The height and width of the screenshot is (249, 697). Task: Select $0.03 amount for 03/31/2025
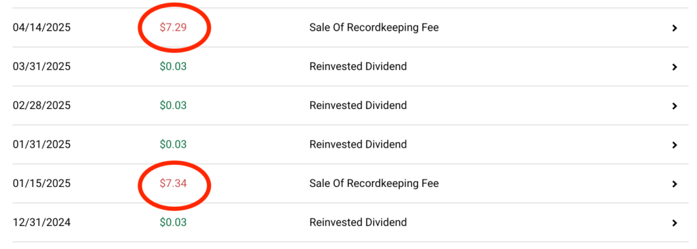(x=174, y=67)
